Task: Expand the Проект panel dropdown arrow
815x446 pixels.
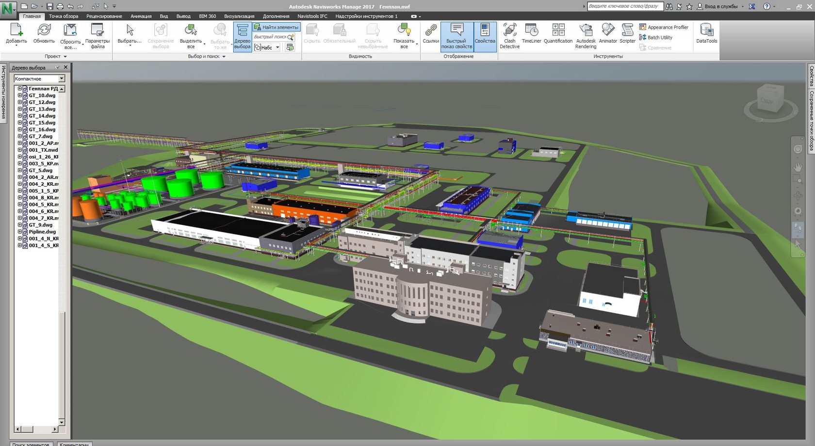Action: pos(65,57)
